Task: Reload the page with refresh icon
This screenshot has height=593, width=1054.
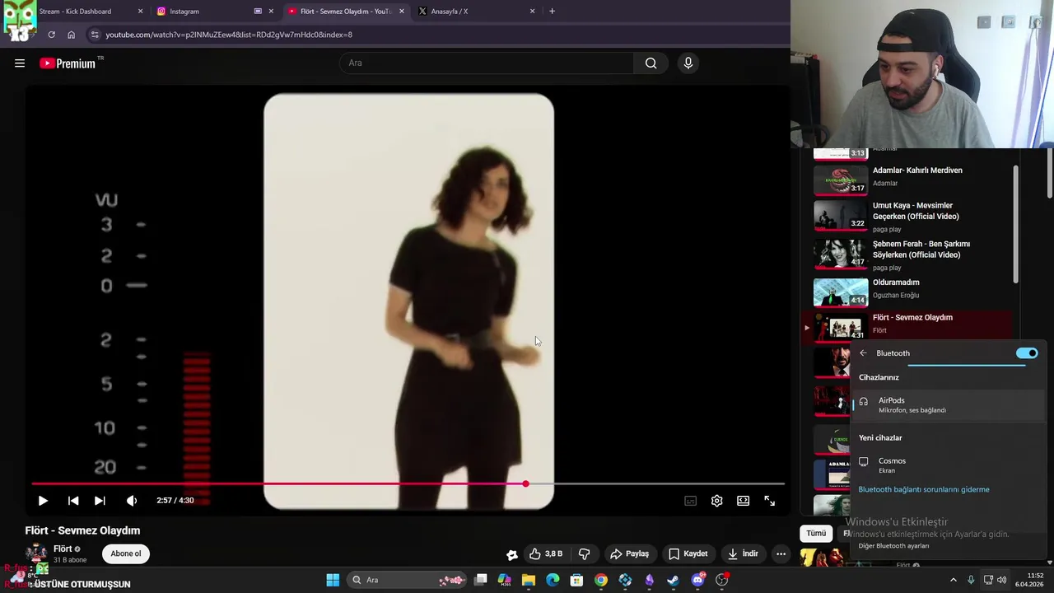Action: pyautogui.click(x=51, y=35)
